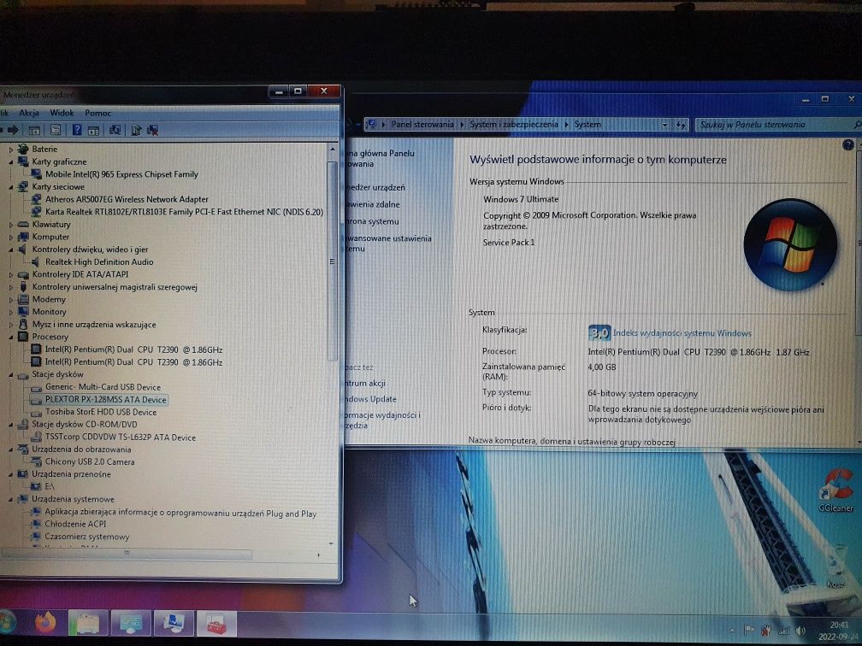
Task: Click the 'Ochrona systemu' sidebar link
Action: pos(372,221)
